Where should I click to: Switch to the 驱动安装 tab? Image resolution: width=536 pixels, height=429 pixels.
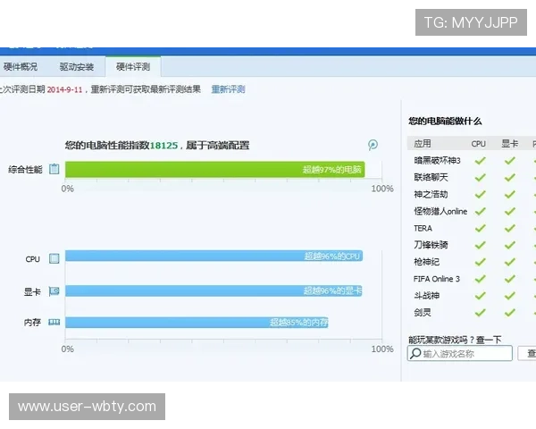point(77,66)
